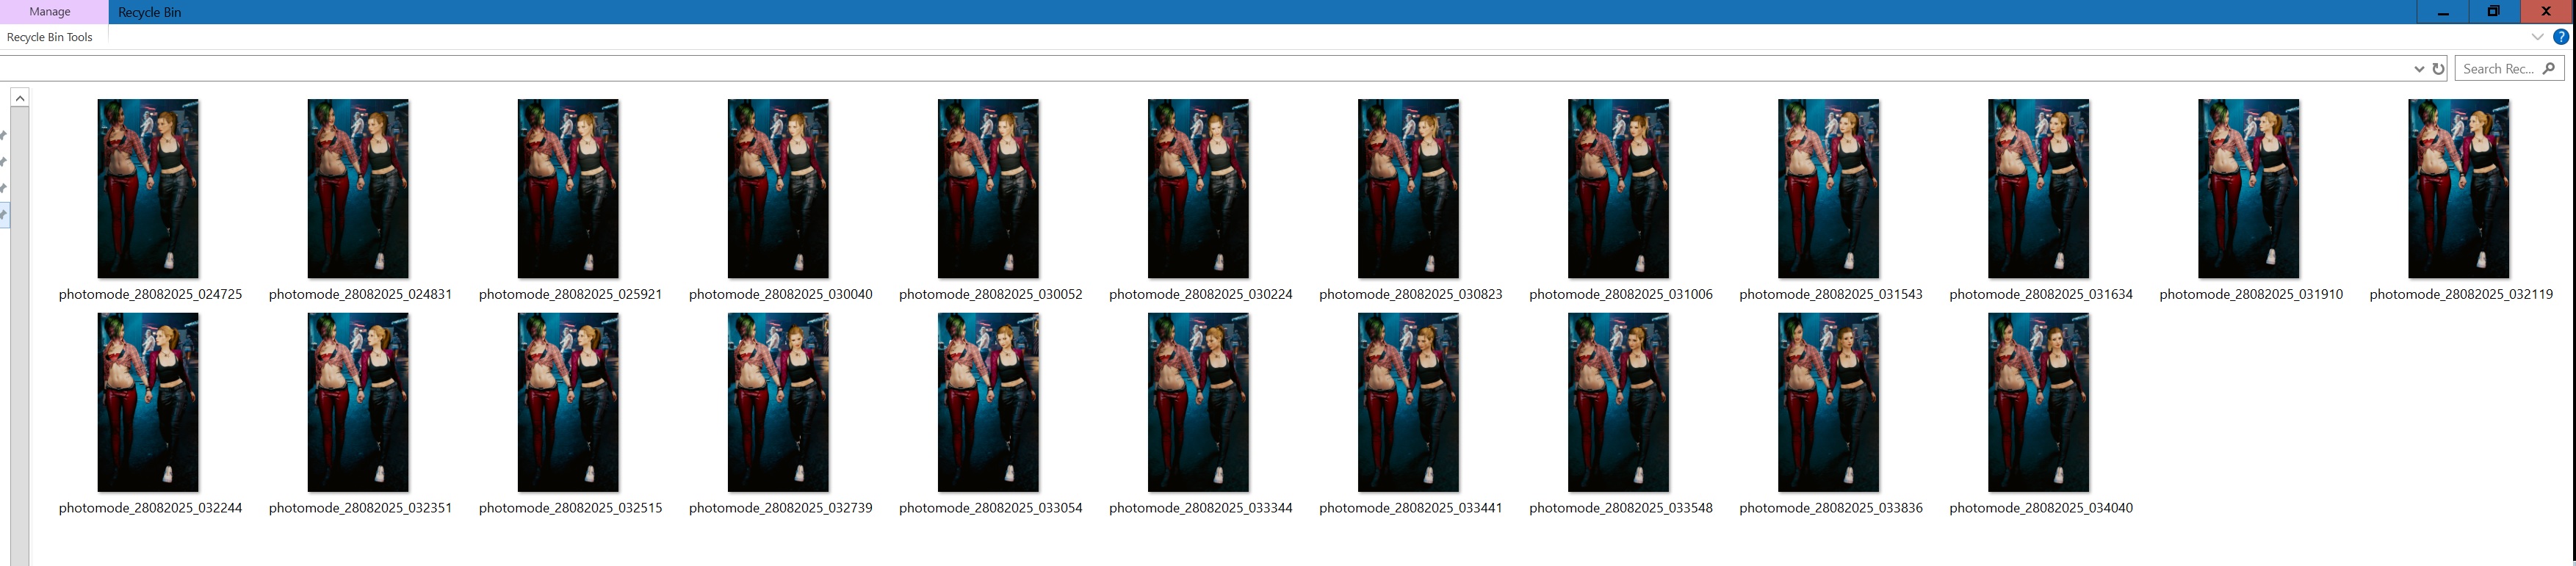
Task: Select the Recycle Bin Tools tab
Action: pos(50,37)
